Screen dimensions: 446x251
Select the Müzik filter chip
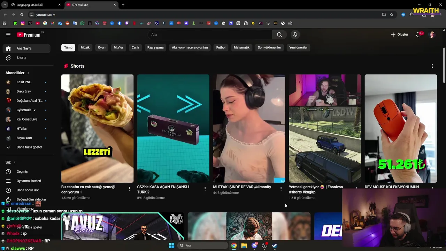85,47
